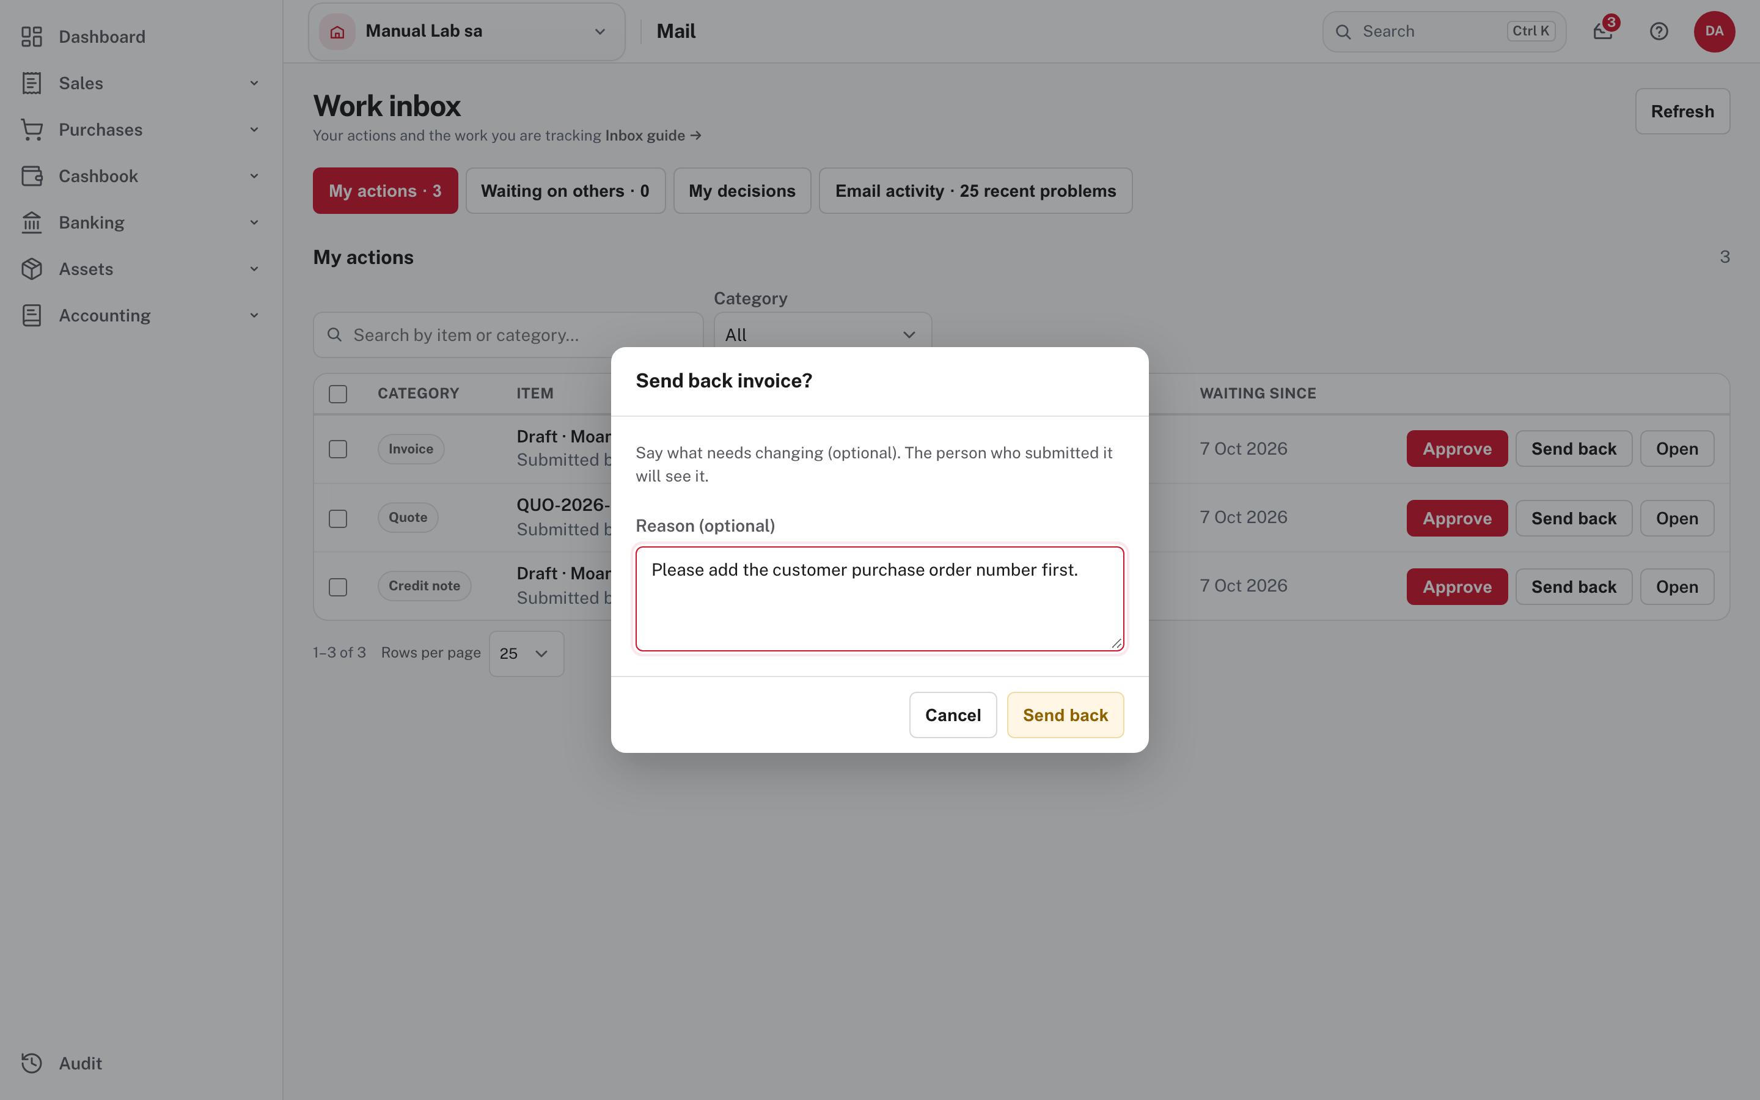Screen dimensions: 1760x1100
Task: Expand the Purchases menu chevron
Action: [x=254, y=130]
